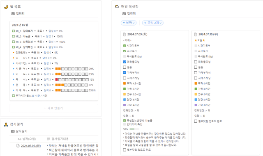Click the page icon on the 2024.07.09.(화) card
The height and width of the screenshot is (156, 263).
click(x=125, y=35)
